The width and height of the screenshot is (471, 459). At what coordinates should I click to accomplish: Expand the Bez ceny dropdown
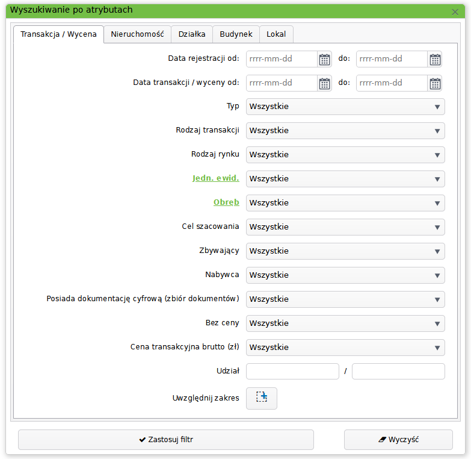[x=345, y=323]
